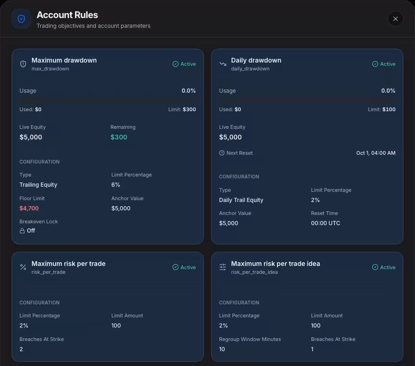Click the Regroup Window Minutes value 10
This screenshot has height=366, width=415.
222,349
